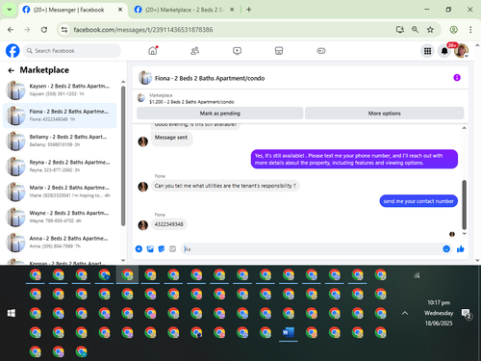Click the Facebook logo icon
The width and height of the screenshot is (481, 361).
pyautogui.click(x=13, y=51)
